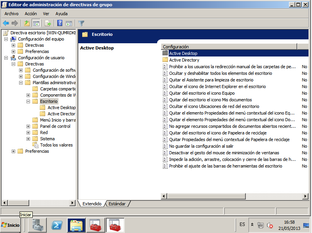The height and width of the screenshot is (233, 312).
Task: Open PowerShell from the taskbar
Action: (x=57, y=225)
